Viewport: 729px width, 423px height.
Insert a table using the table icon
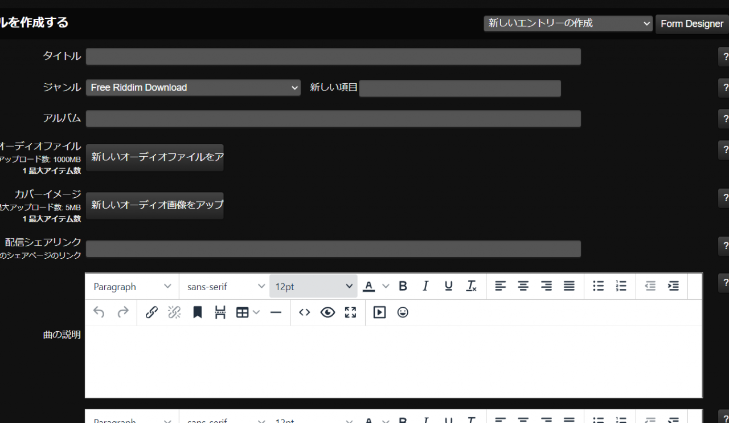coord(242,312)
